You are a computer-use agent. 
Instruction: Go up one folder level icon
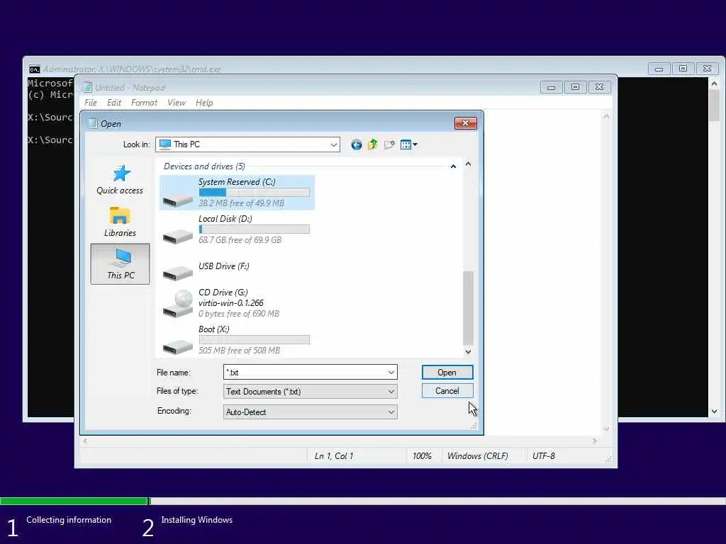(373, 144)
